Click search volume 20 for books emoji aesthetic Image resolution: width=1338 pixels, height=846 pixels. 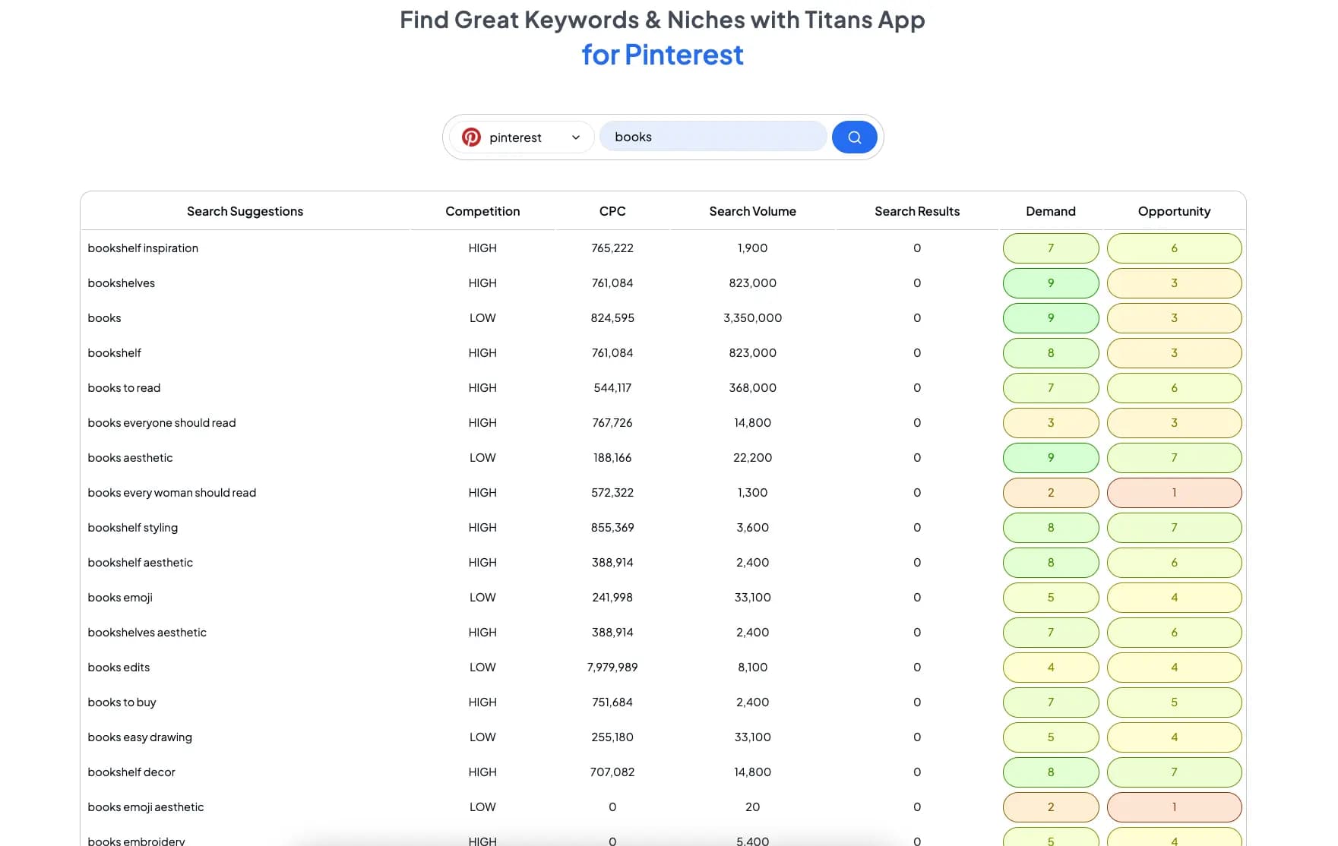click(x=752, y=807)
